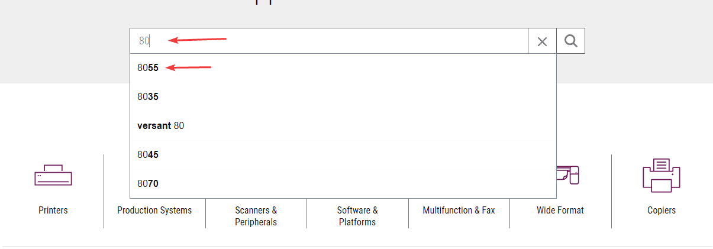
Task: Open Software & Platforms category
Action: point(357,216)
